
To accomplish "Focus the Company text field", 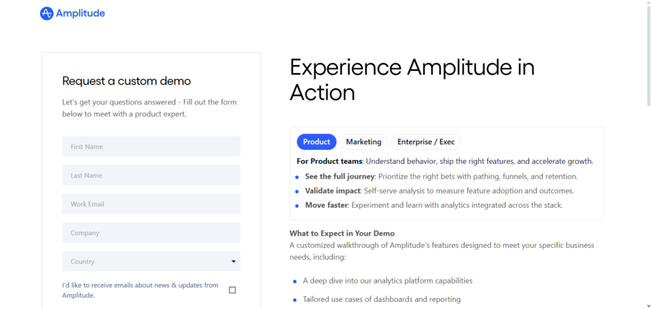I will (151, 233).
